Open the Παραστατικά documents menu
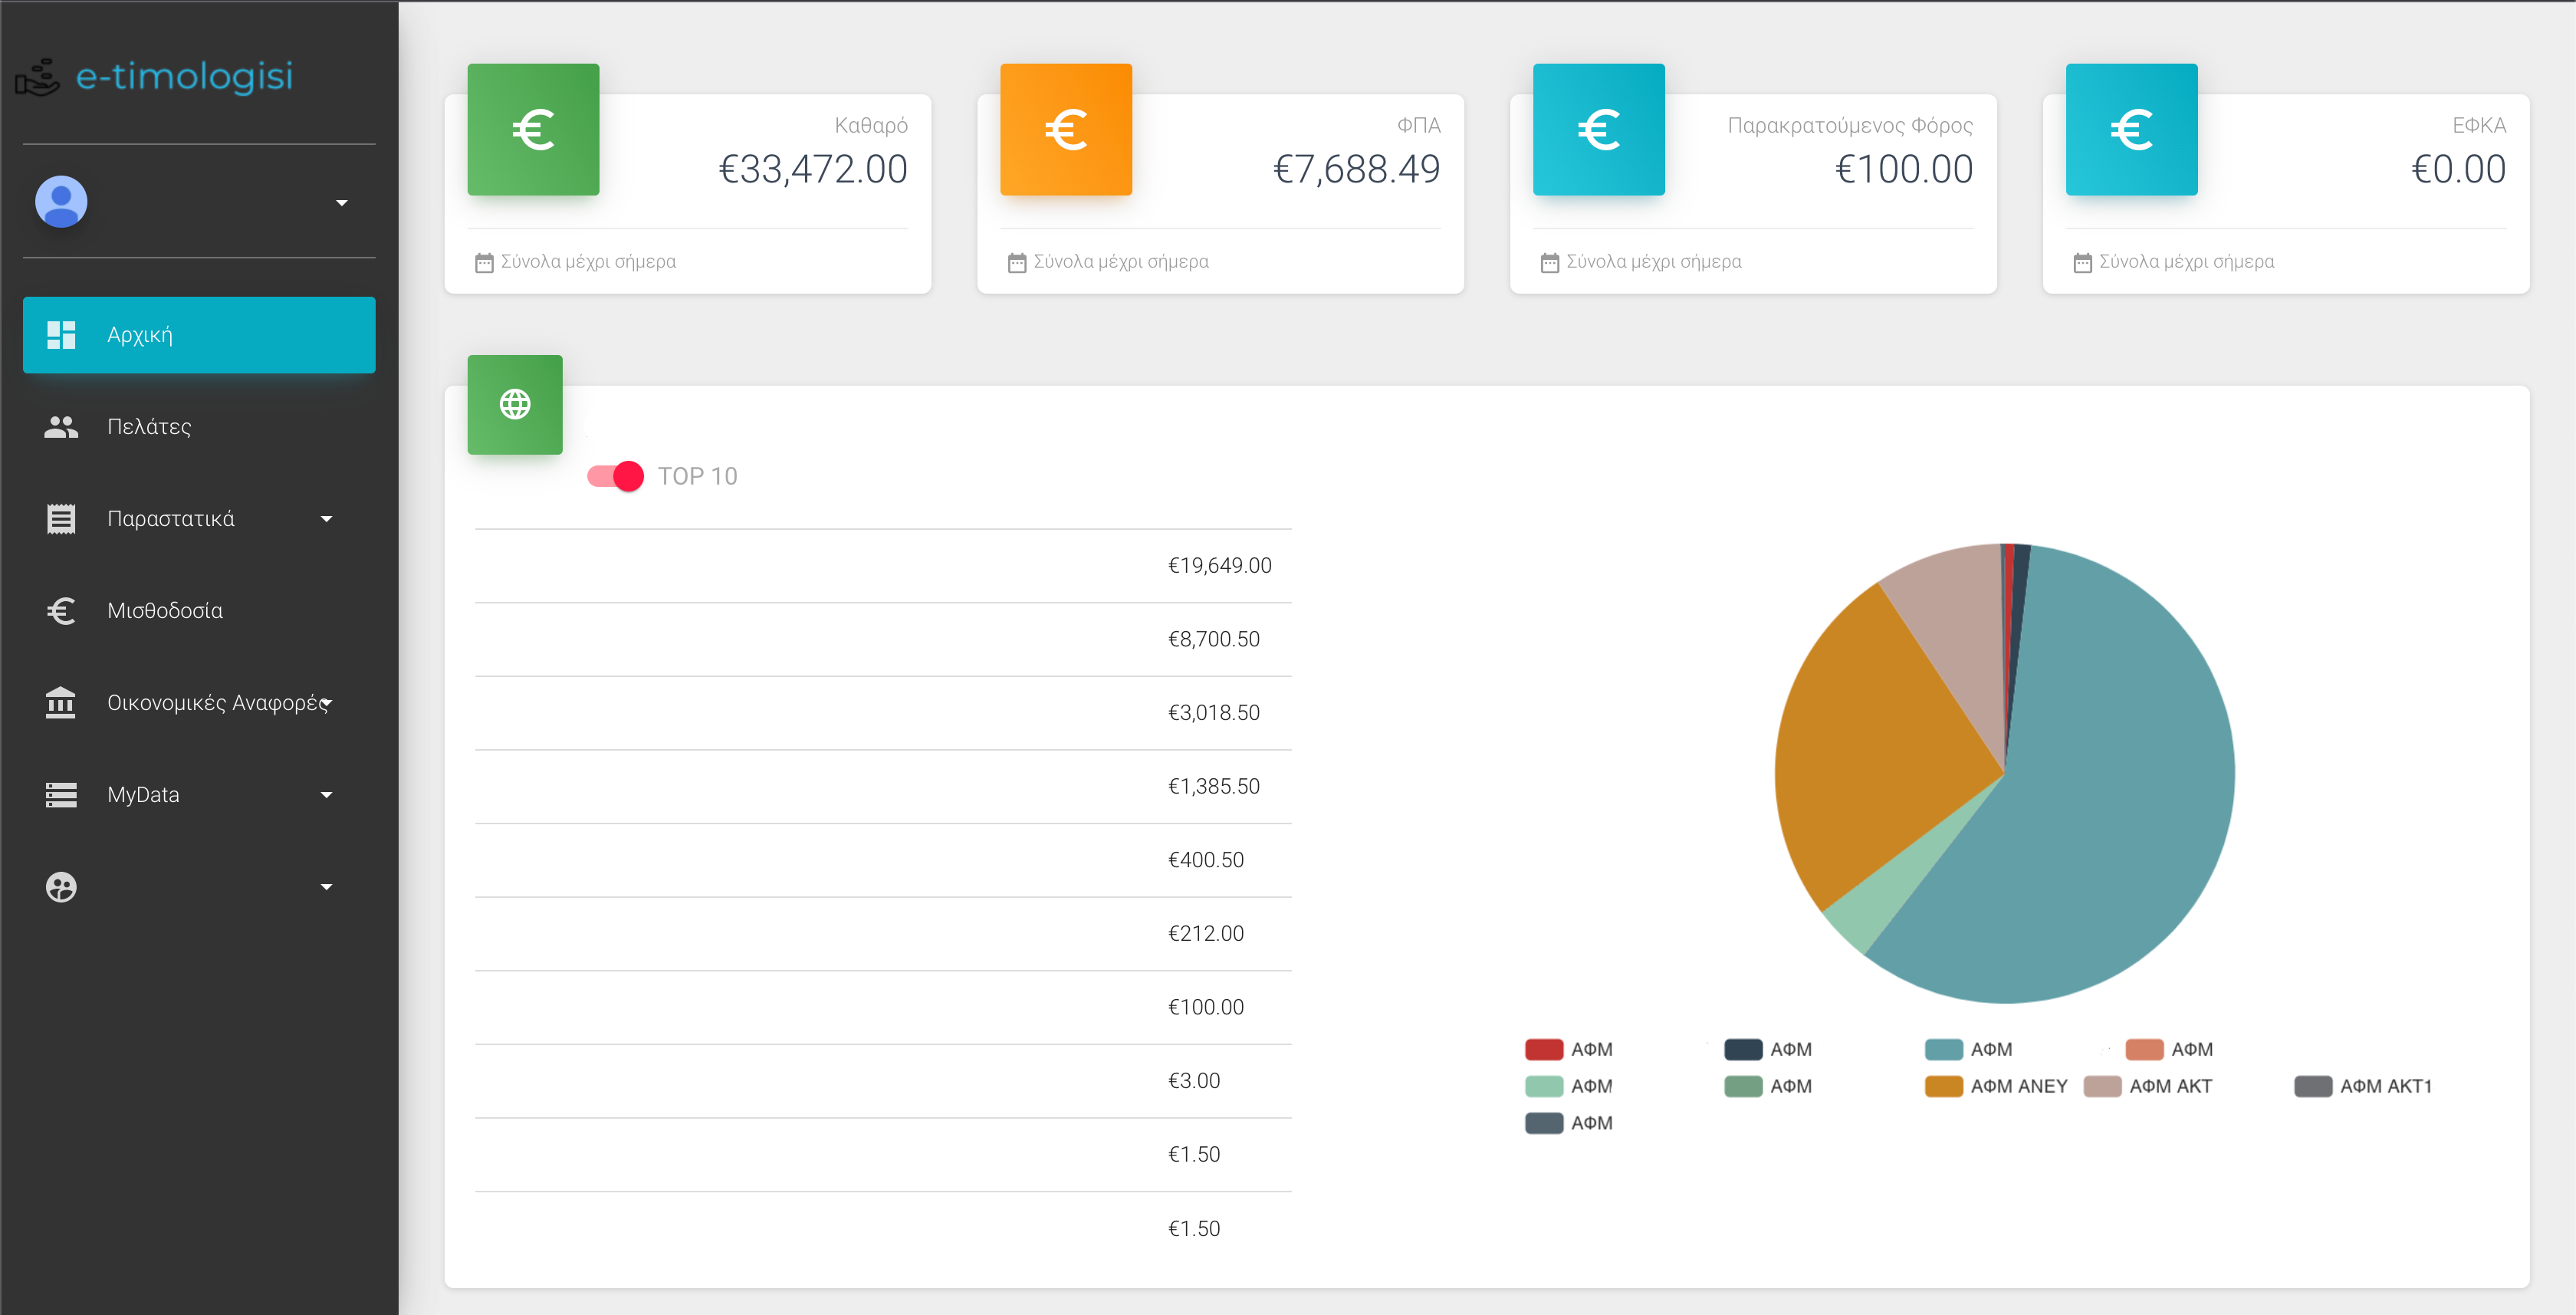 199,519
